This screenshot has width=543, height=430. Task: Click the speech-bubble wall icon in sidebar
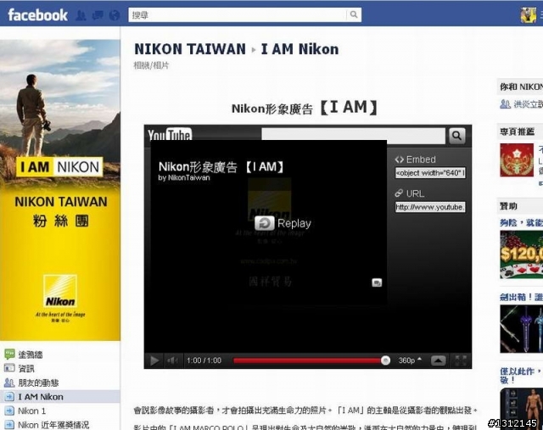click(9, 355)
